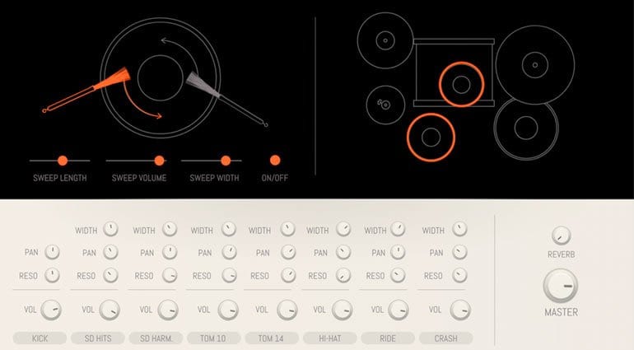Click the RIDE channel WIDTH knob
This screenshot has width=634, height=350.
[398, 229]
